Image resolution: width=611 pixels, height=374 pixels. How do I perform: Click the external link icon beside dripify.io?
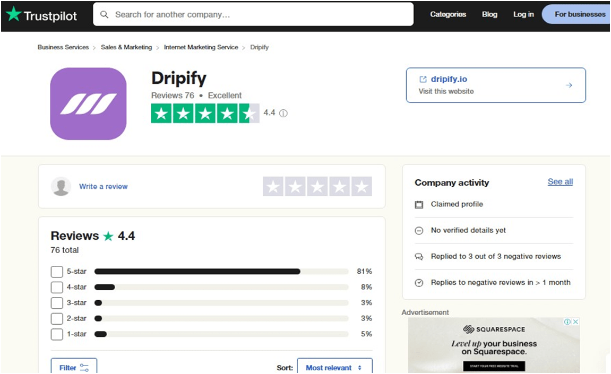tap(424, 79)
